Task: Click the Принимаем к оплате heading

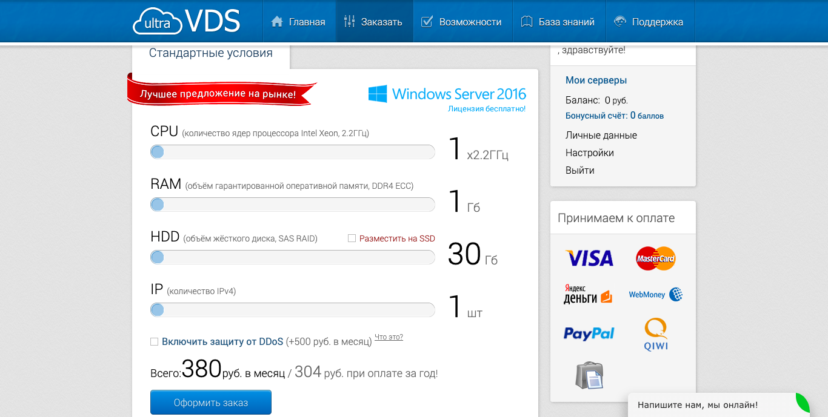Action: pos(616,218)
